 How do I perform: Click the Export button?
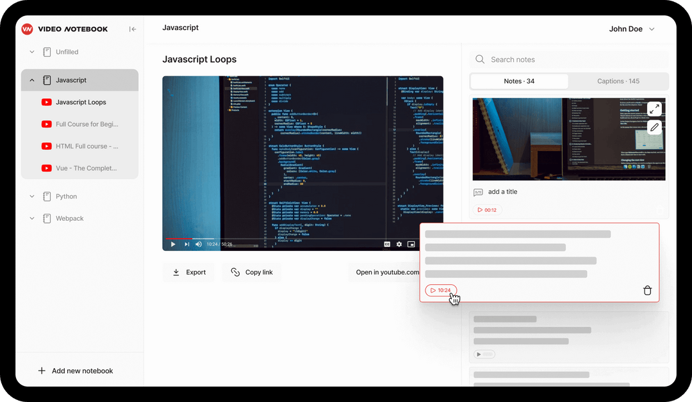(188, 272)
